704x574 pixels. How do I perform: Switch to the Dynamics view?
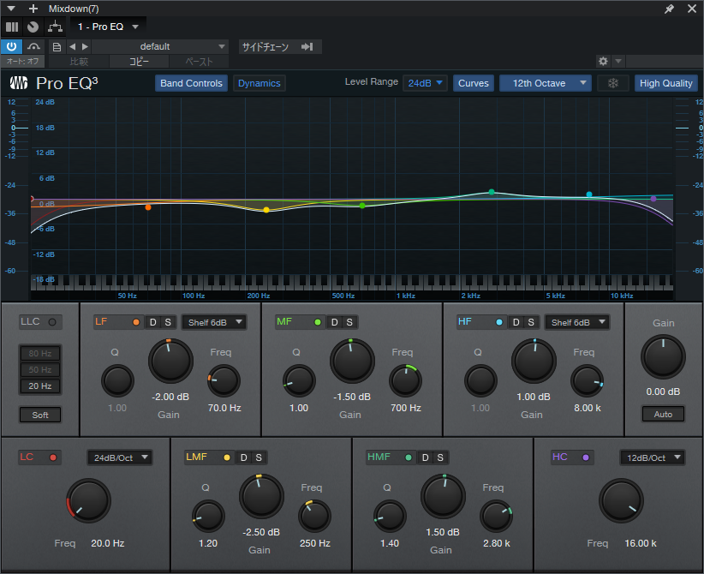point(259,83)
